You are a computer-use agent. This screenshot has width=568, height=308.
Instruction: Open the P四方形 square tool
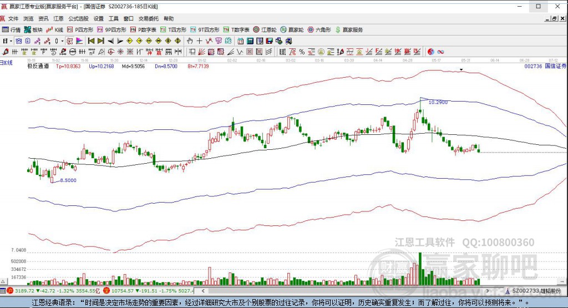(x=80, y=30)
